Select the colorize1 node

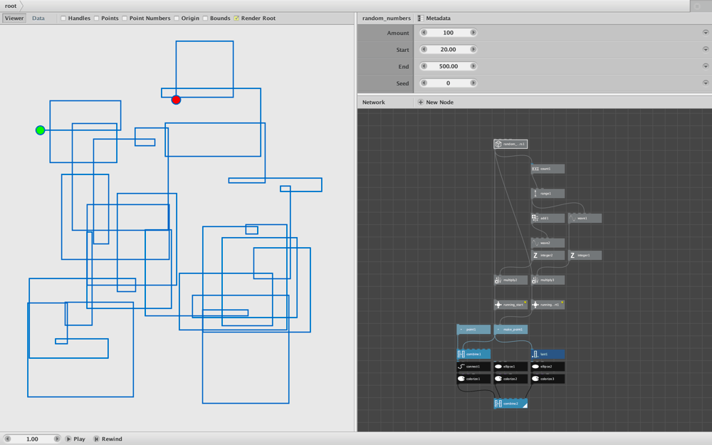pyautogui.click(x=473, y=379)
